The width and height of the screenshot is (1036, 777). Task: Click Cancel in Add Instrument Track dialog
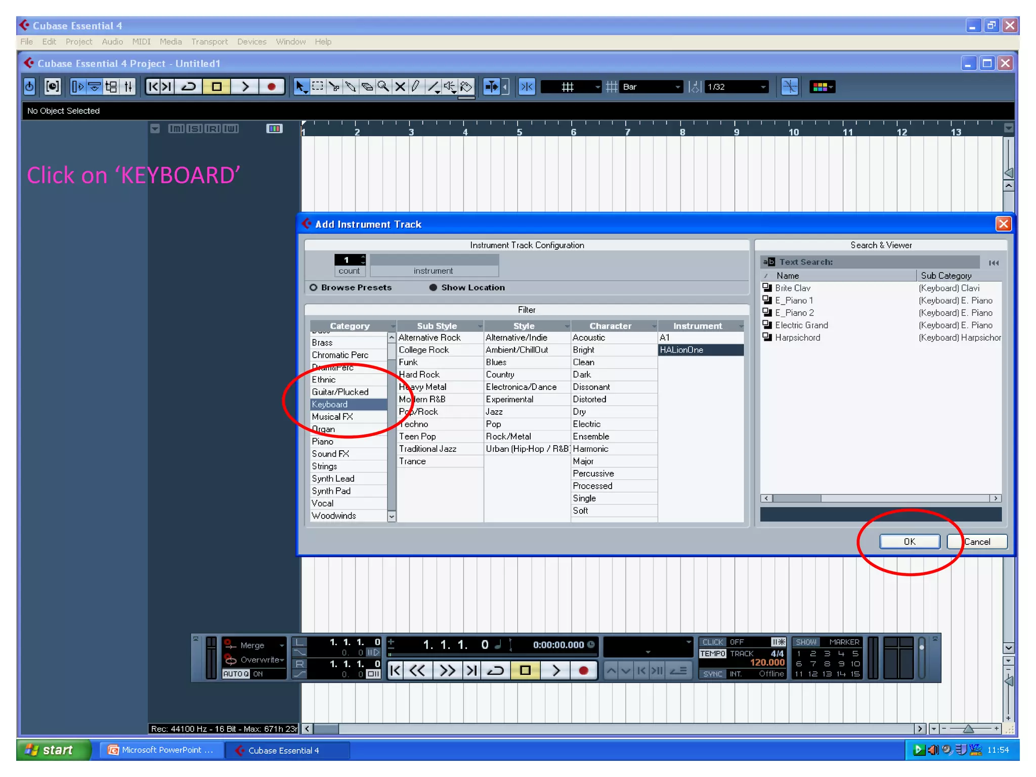coord(977,541)
